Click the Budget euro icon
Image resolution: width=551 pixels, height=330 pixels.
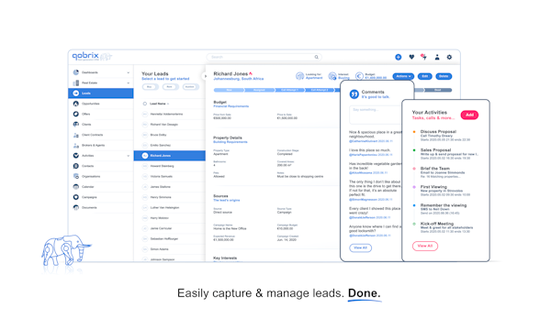[x=359, y=76]
